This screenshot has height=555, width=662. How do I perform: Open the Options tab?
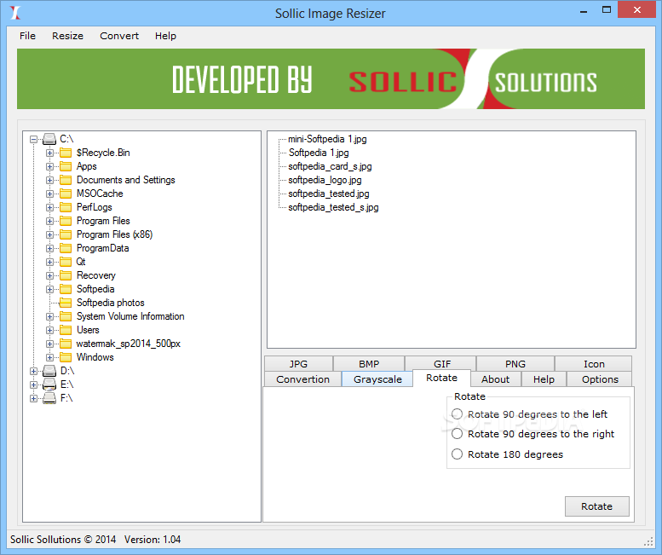coord(600,379)
